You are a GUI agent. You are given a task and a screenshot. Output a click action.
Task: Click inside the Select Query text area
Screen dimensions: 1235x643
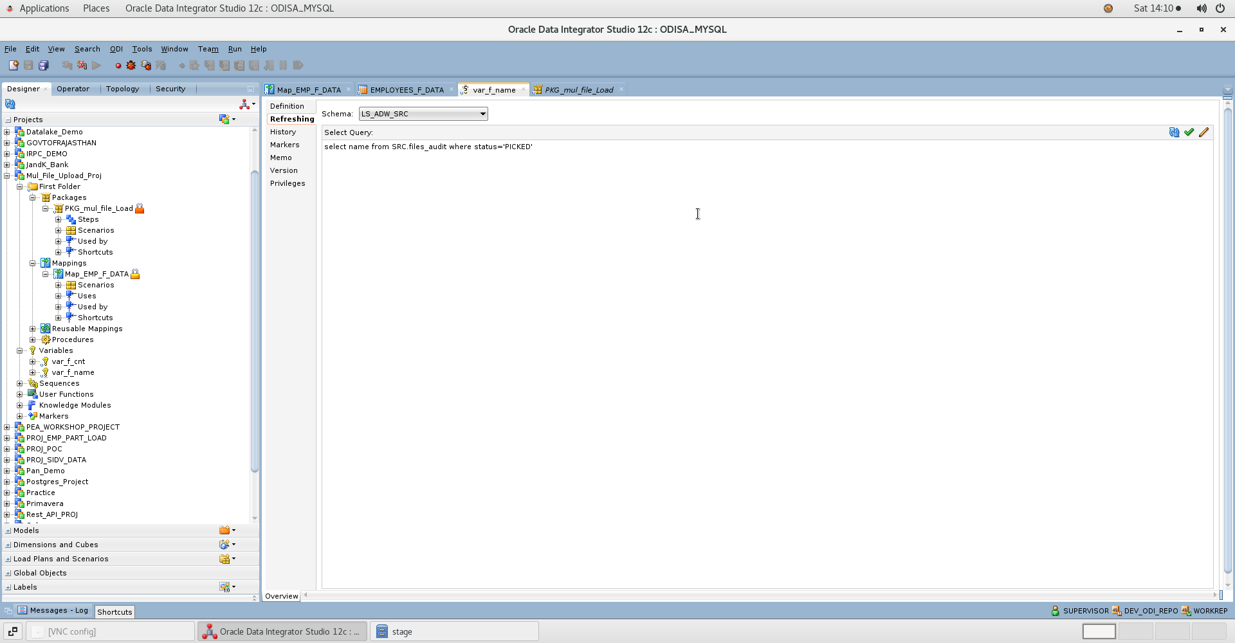tap(767, 363)
